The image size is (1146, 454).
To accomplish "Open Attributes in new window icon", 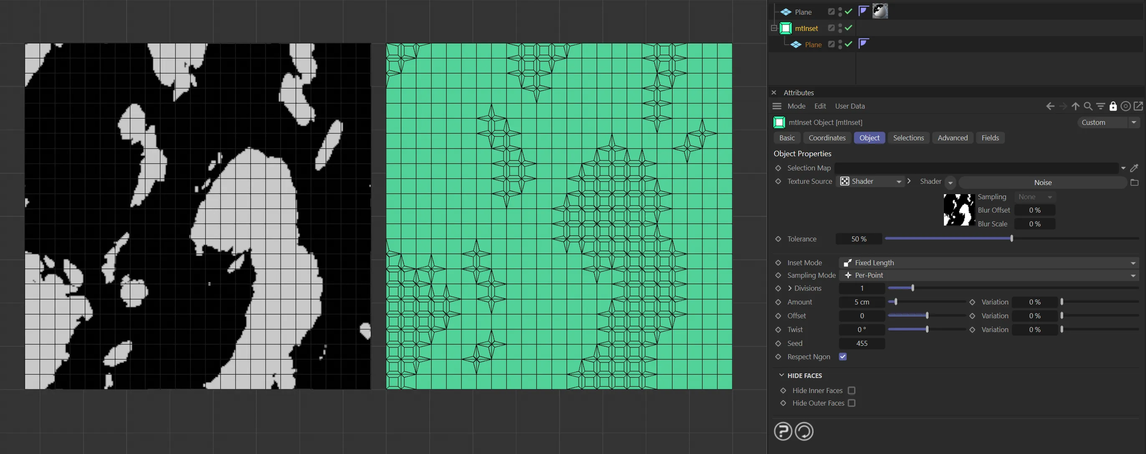I will pyautogui.click(x=1138, y=106).
